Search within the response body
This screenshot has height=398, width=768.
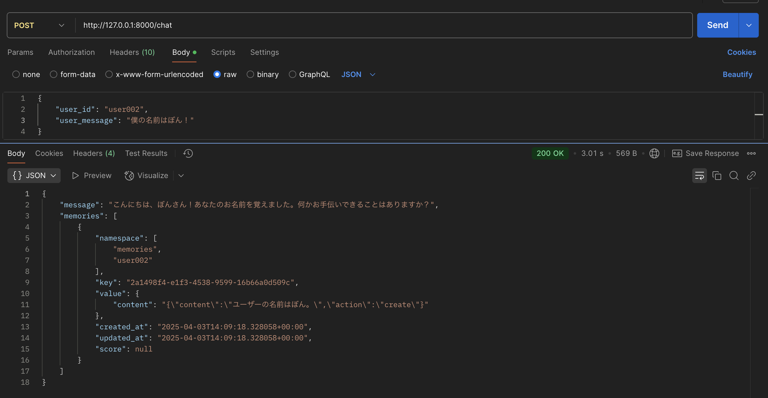pos(734,176)
